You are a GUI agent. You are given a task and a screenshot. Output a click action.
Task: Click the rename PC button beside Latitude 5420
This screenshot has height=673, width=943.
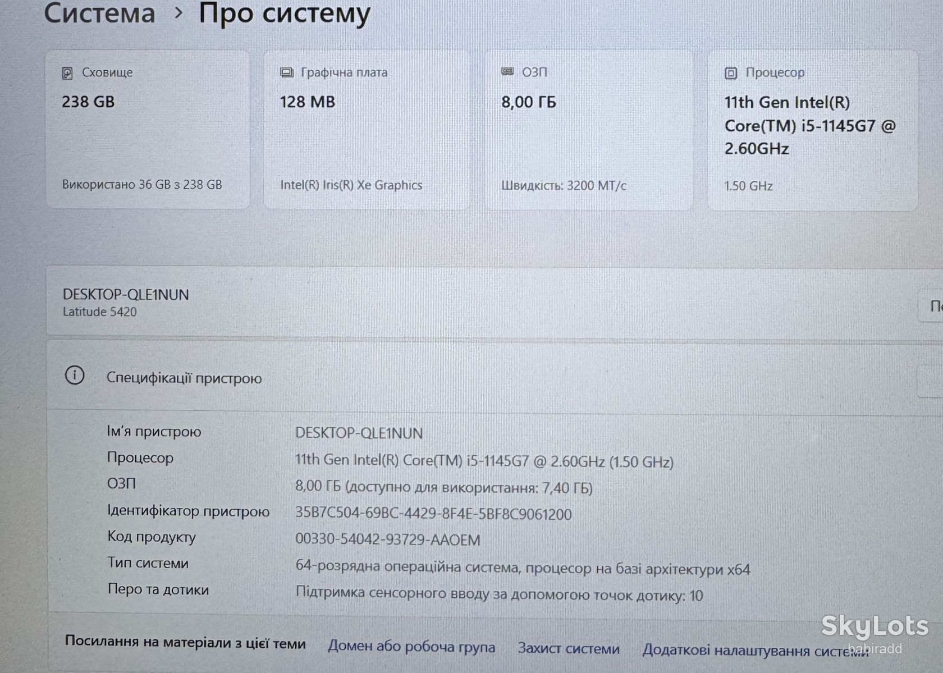pyautogui.click(x=931, y=306)
